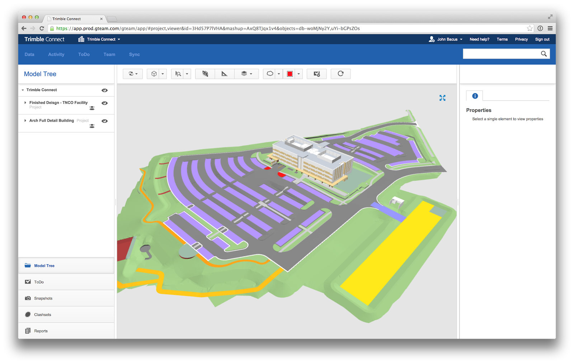Open a new browser tab
Screen dimensions: 574x364
coord(112,19)
